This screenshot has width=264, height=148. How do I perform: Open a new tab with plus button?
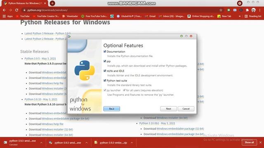coord(52,3)
